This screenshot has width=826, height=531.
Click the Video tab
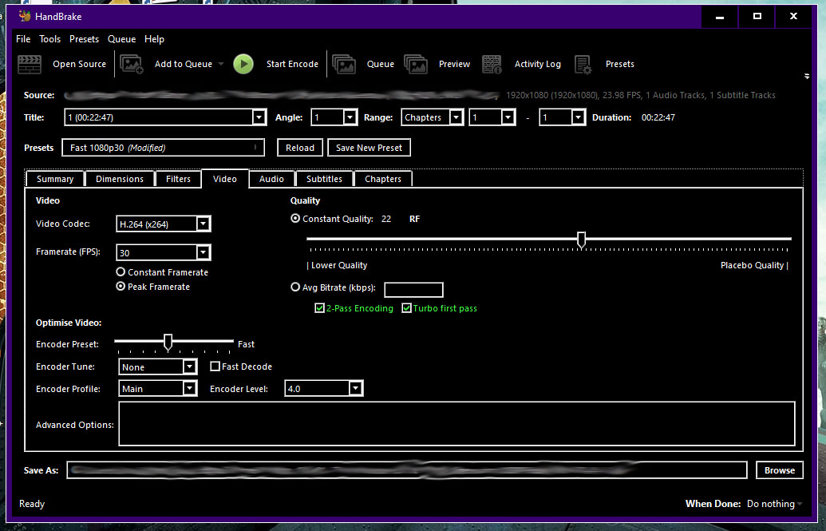(x=225, y=180)
